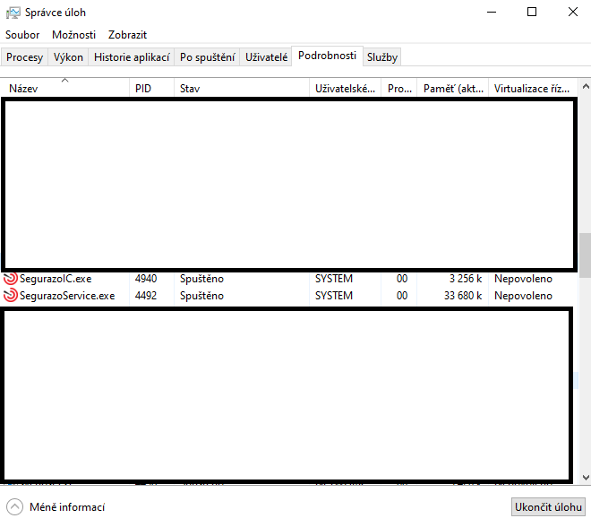
Task: Click the Task Manager title bar icon
Action: pos(13,13)
